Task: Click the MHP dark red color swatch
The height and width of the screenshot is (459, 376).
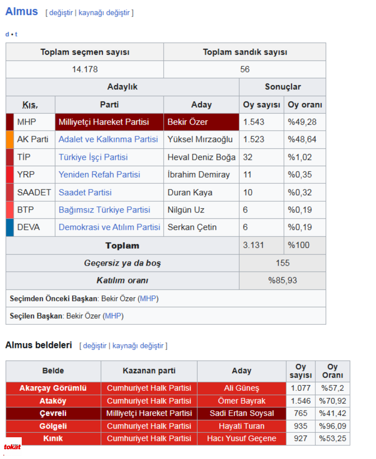Action: pos(10,122)
